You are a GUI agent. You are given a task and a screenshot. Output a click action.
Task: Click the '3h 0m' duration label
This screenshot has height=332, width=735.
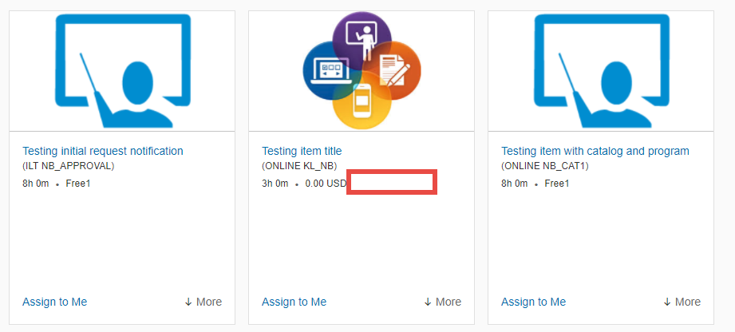click(x=275, y=184)
